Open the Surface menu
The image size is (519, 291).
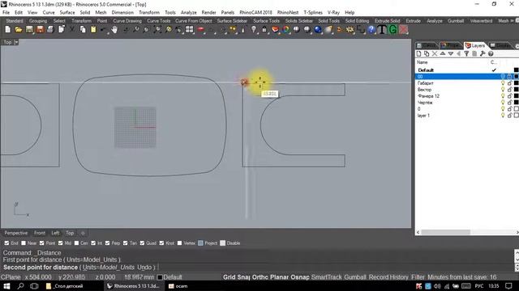click(67, 13)
